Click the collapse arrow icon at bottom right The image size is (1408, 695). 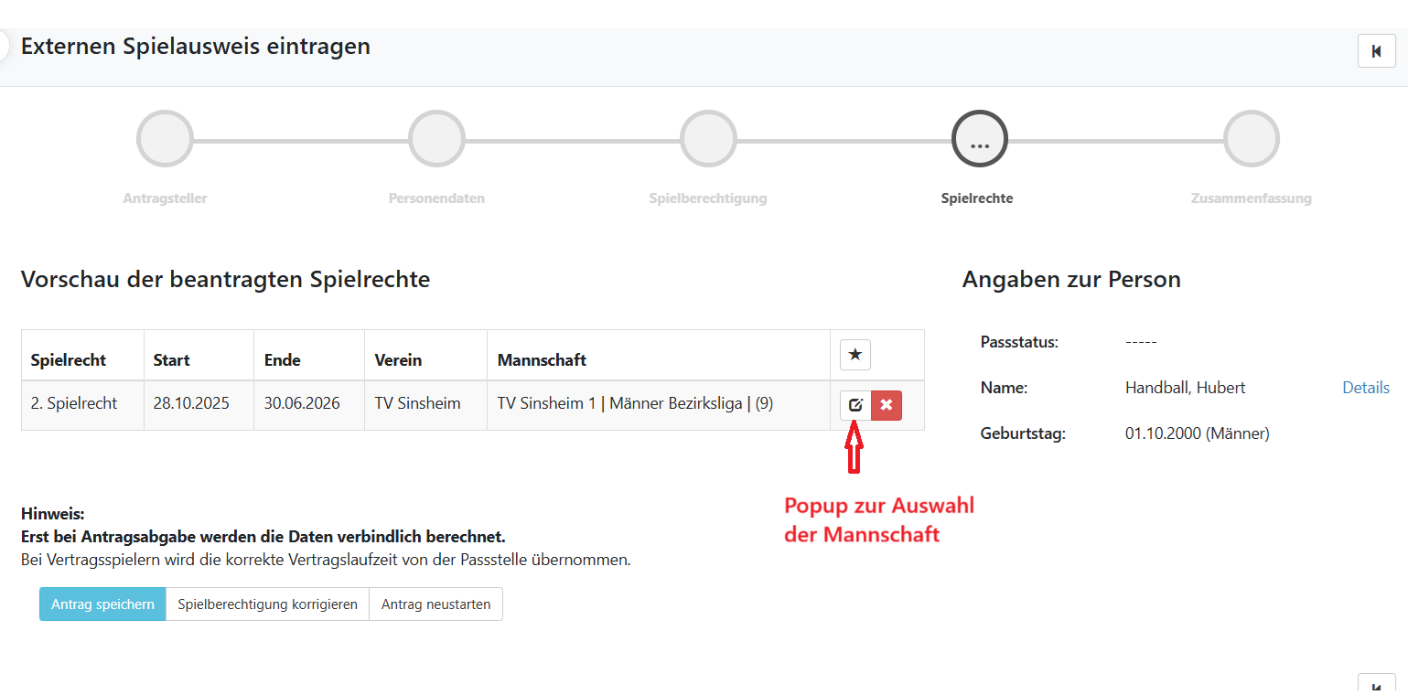tap(1376, 687)
